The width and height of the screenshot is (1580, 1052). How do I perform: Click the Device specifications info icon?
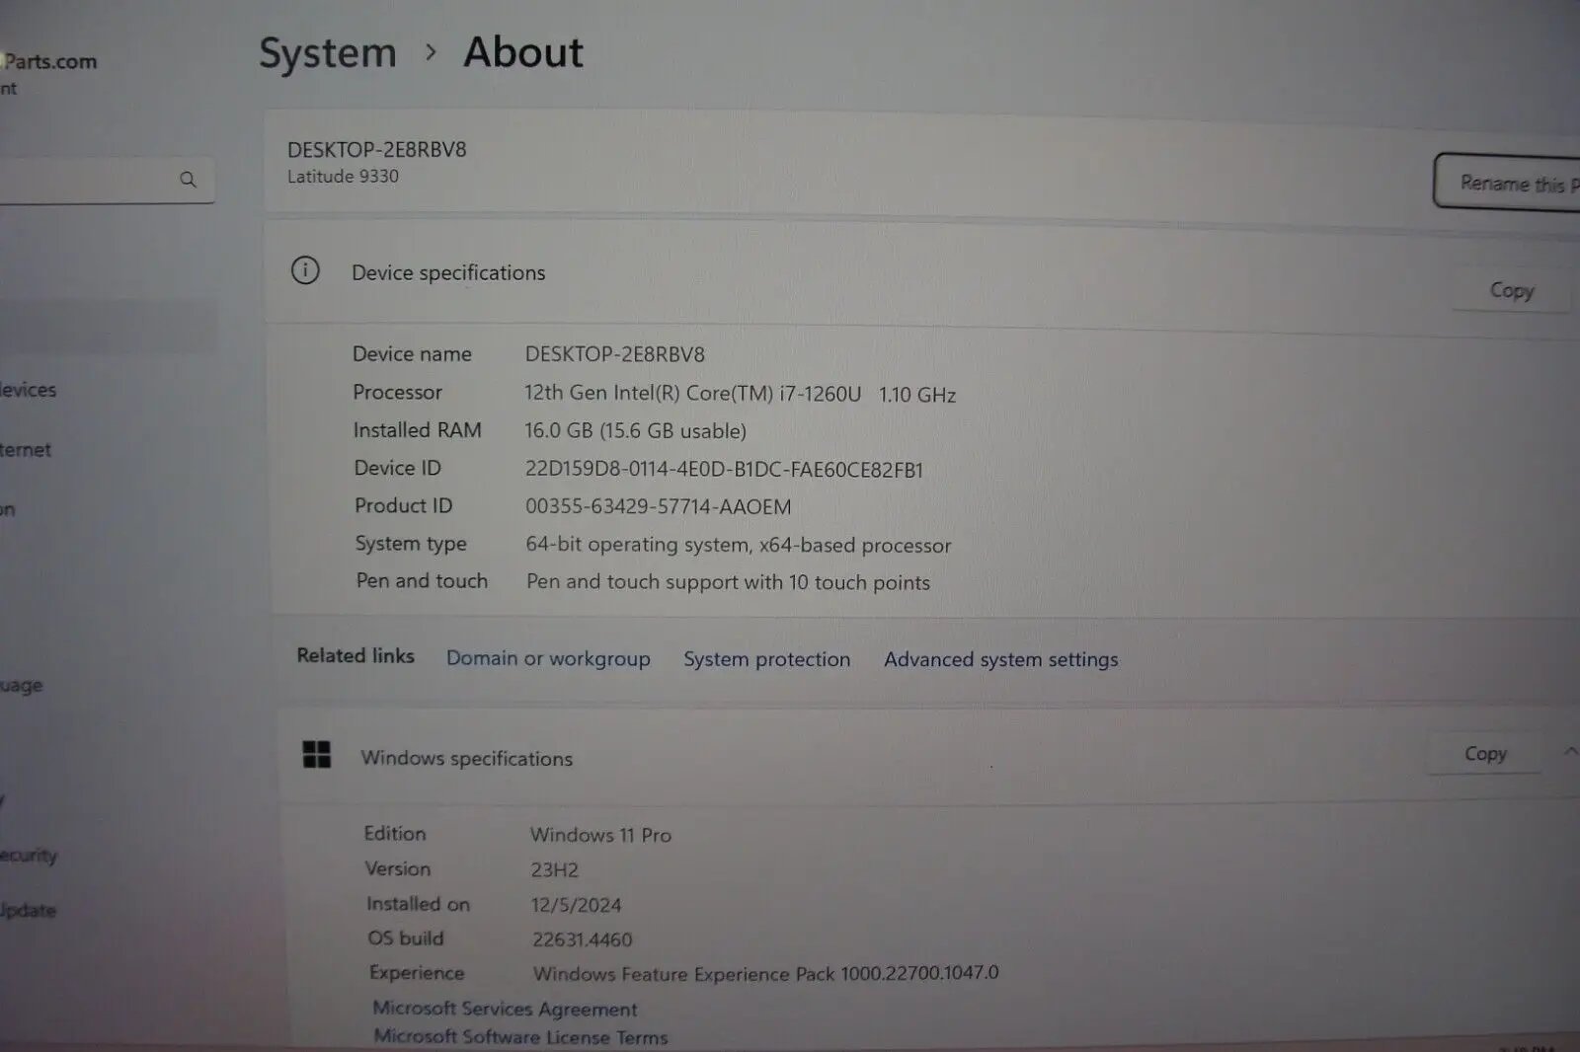305,270
